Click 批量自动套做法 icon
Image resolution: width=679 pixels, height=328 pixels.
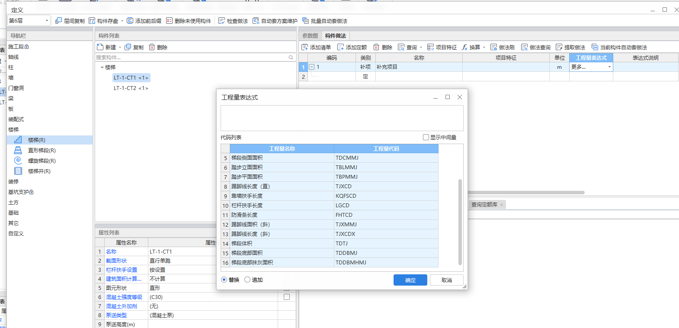coord(306,21)
